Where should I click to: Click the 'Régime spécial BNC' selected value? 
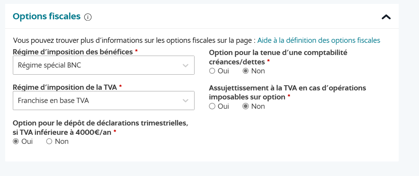coord(49,65)
